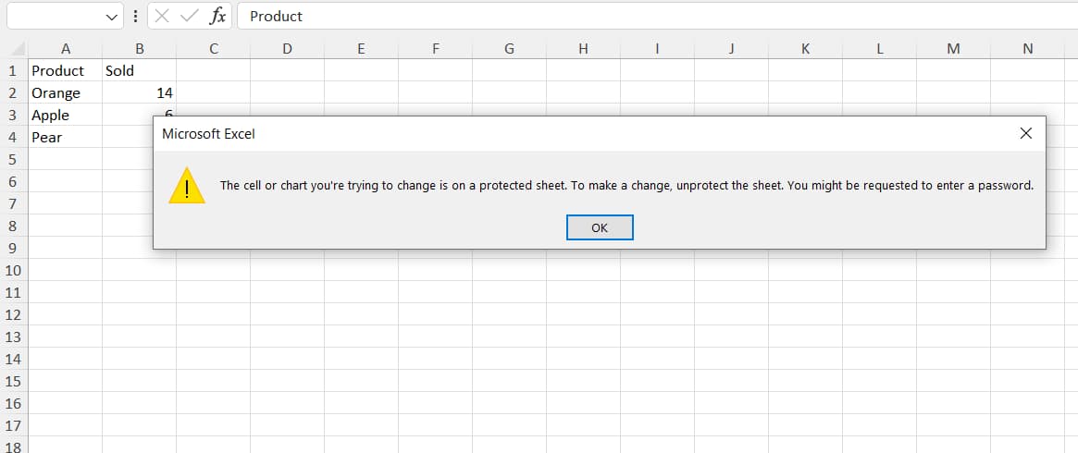The height and width of the screenshot is (453, 1078).
Task: Select row 3 header
Action: 14,115
